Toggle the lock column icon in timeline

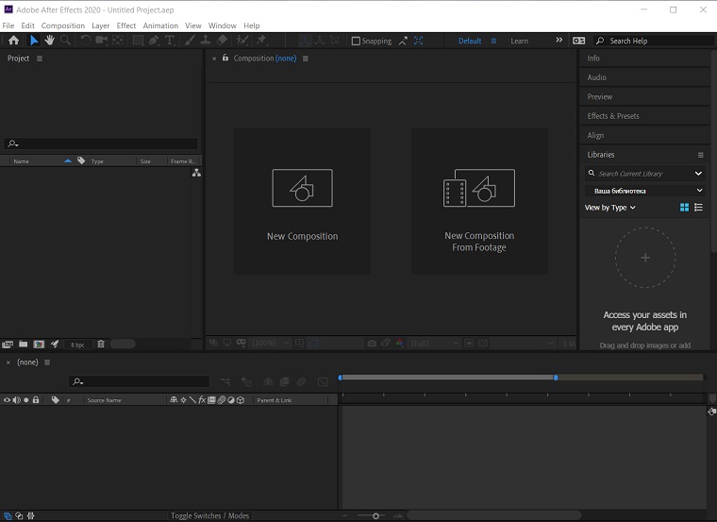[36, 400]
